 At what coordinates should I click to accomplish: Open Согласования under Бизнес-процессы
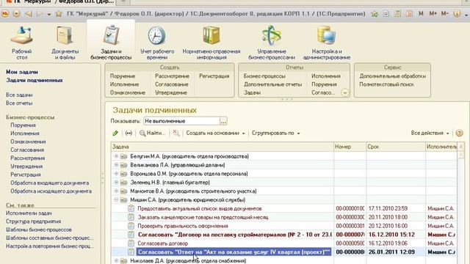pyautogui.click(x=27, y=150)
